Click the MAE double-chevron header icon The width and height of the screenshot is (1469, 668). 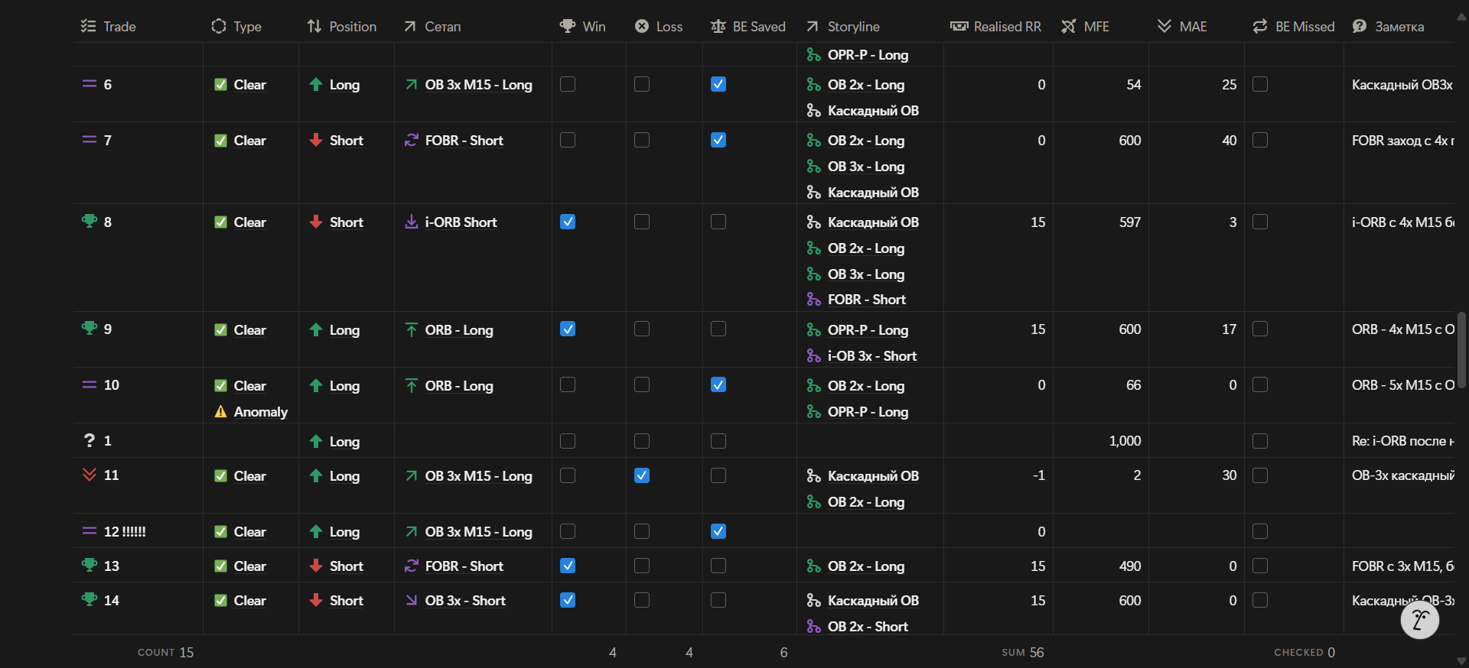1164,26
